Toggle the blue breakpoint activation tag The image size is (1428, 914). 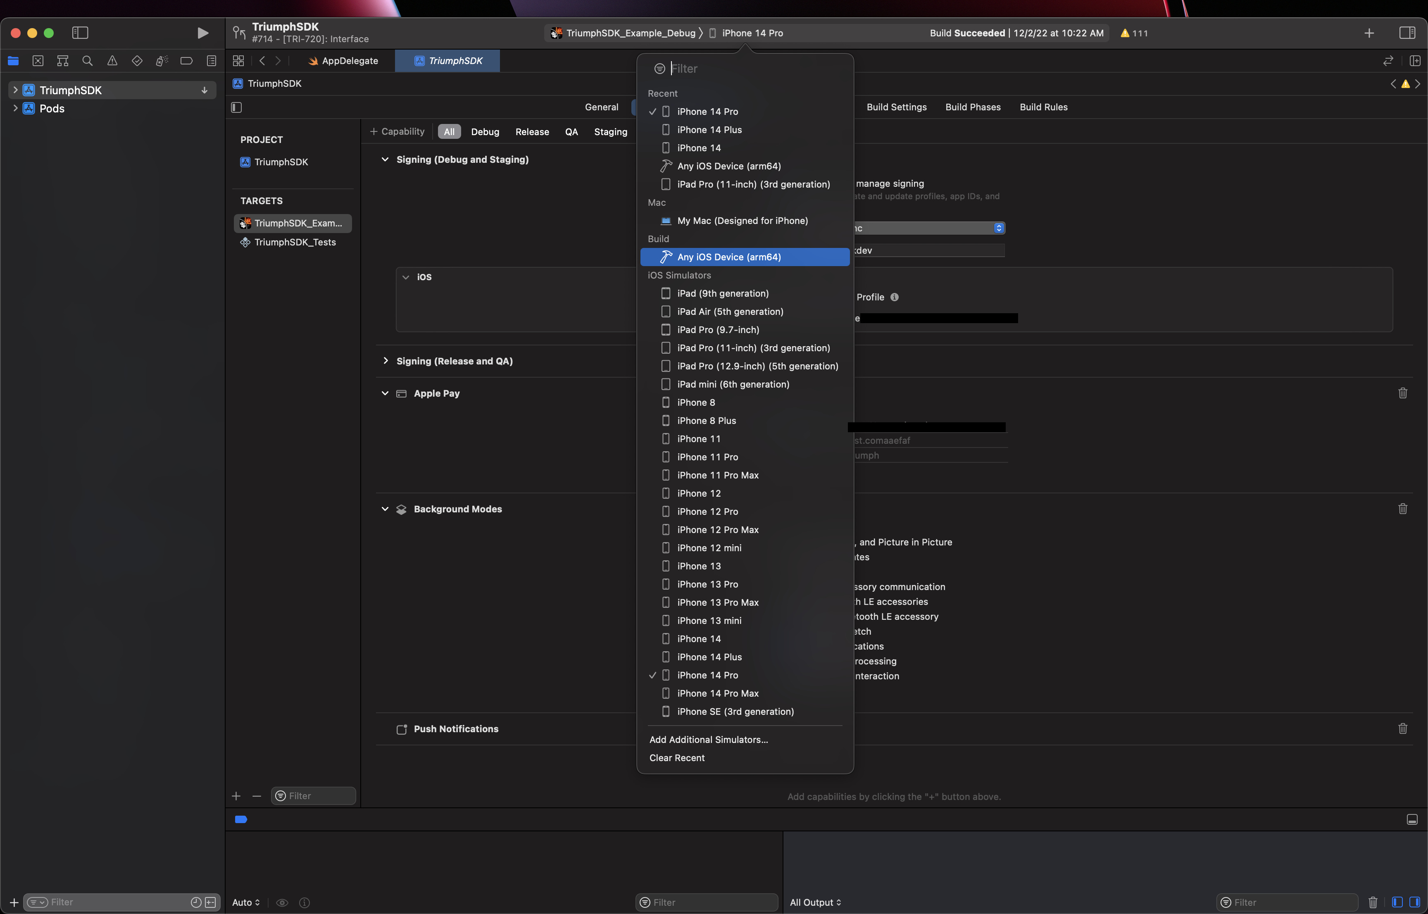(241, 820)
